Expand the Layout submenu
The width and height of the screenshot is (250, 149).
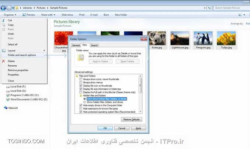[x=24, y=50]
